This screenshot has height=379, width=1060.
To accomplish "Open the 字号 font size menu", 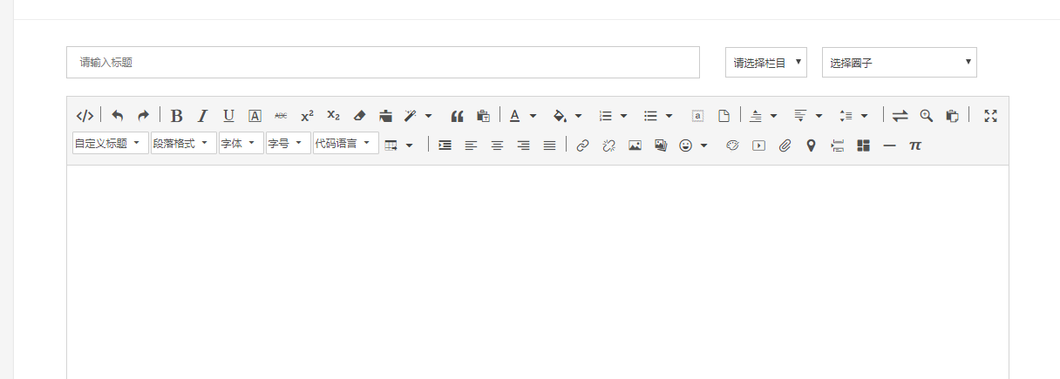I will (288, 144).
